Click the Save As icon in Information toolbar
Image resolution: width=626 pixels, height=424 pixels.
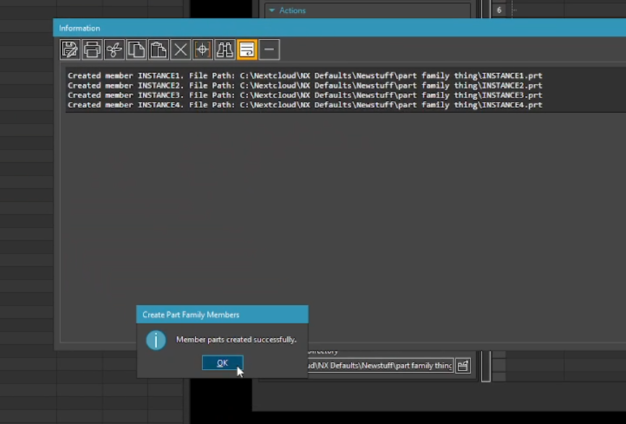tap(70, 49)
